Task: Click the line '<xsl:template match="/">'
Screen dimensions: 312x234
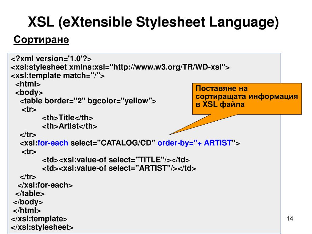Action: coord(58,76)
